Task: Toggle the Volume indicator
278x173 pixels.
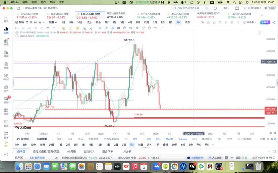Action: point(183,139)
